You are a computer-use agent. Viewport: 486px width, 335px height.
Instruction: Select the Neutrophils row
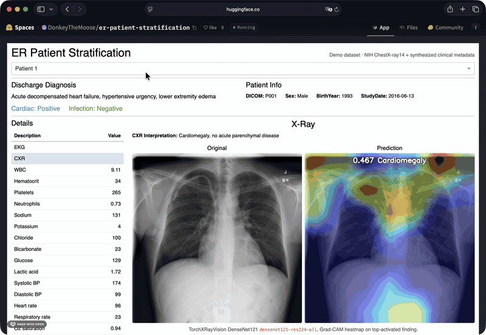click(67, 204)
